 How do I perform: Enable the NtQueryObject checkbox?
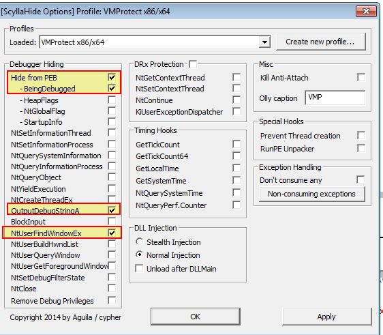112,177
